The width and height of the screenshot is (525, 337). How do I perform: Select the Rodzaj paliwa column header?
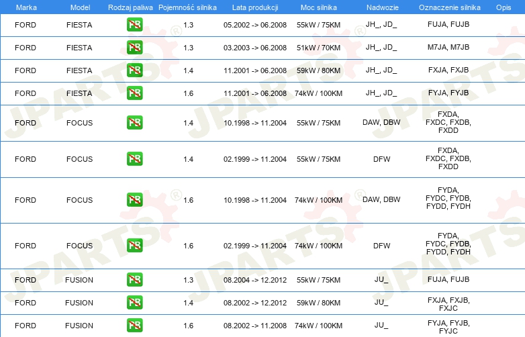coord(130,7)
